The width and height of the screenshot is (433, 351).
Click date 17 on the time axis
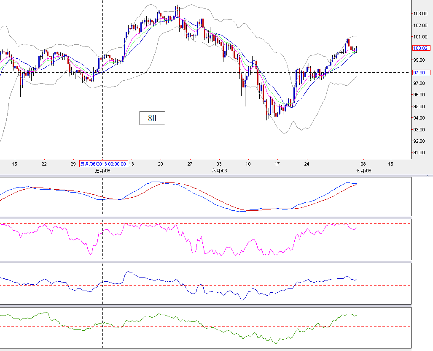[x=277, y=164]
